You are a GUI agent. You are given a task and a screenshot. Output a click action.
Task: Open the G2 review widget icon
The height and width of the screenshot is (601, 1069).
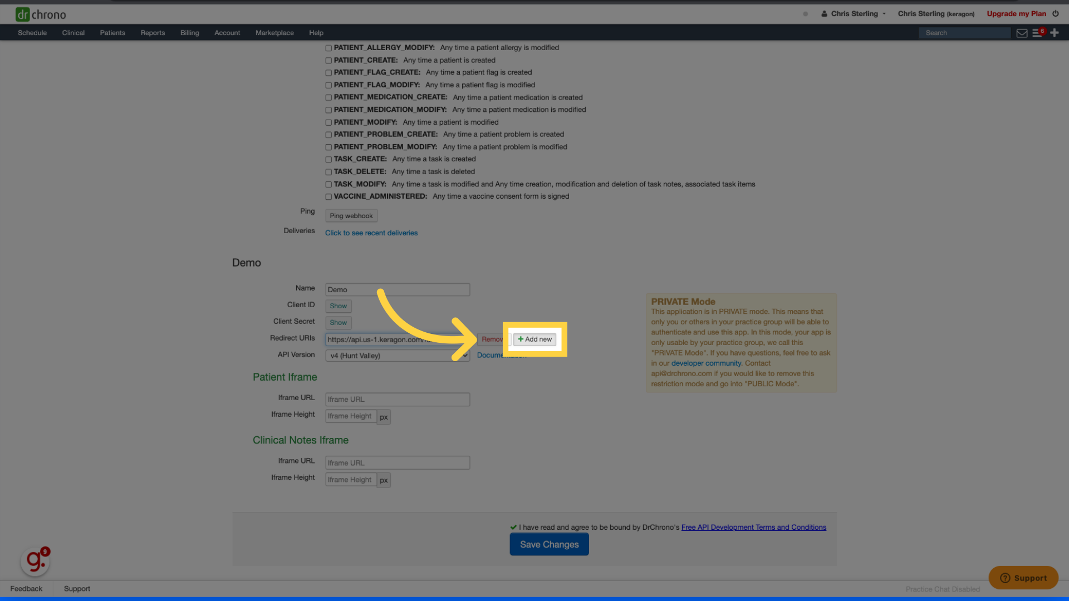(x=35, y=561)
